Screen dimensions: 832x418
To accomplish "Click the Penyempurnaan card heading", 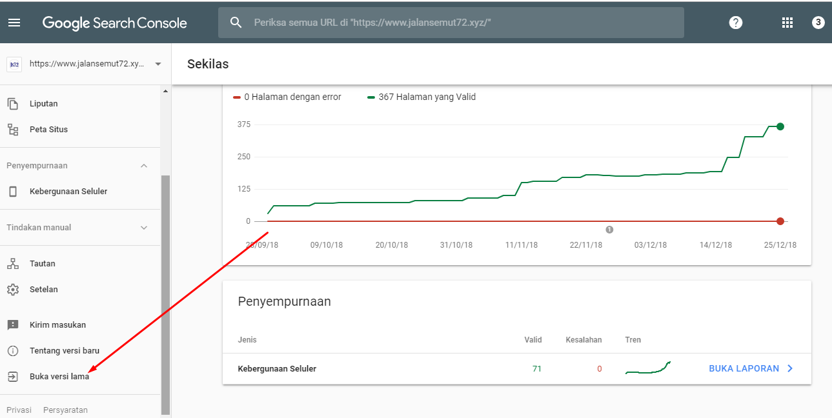I will pos(284,301).
